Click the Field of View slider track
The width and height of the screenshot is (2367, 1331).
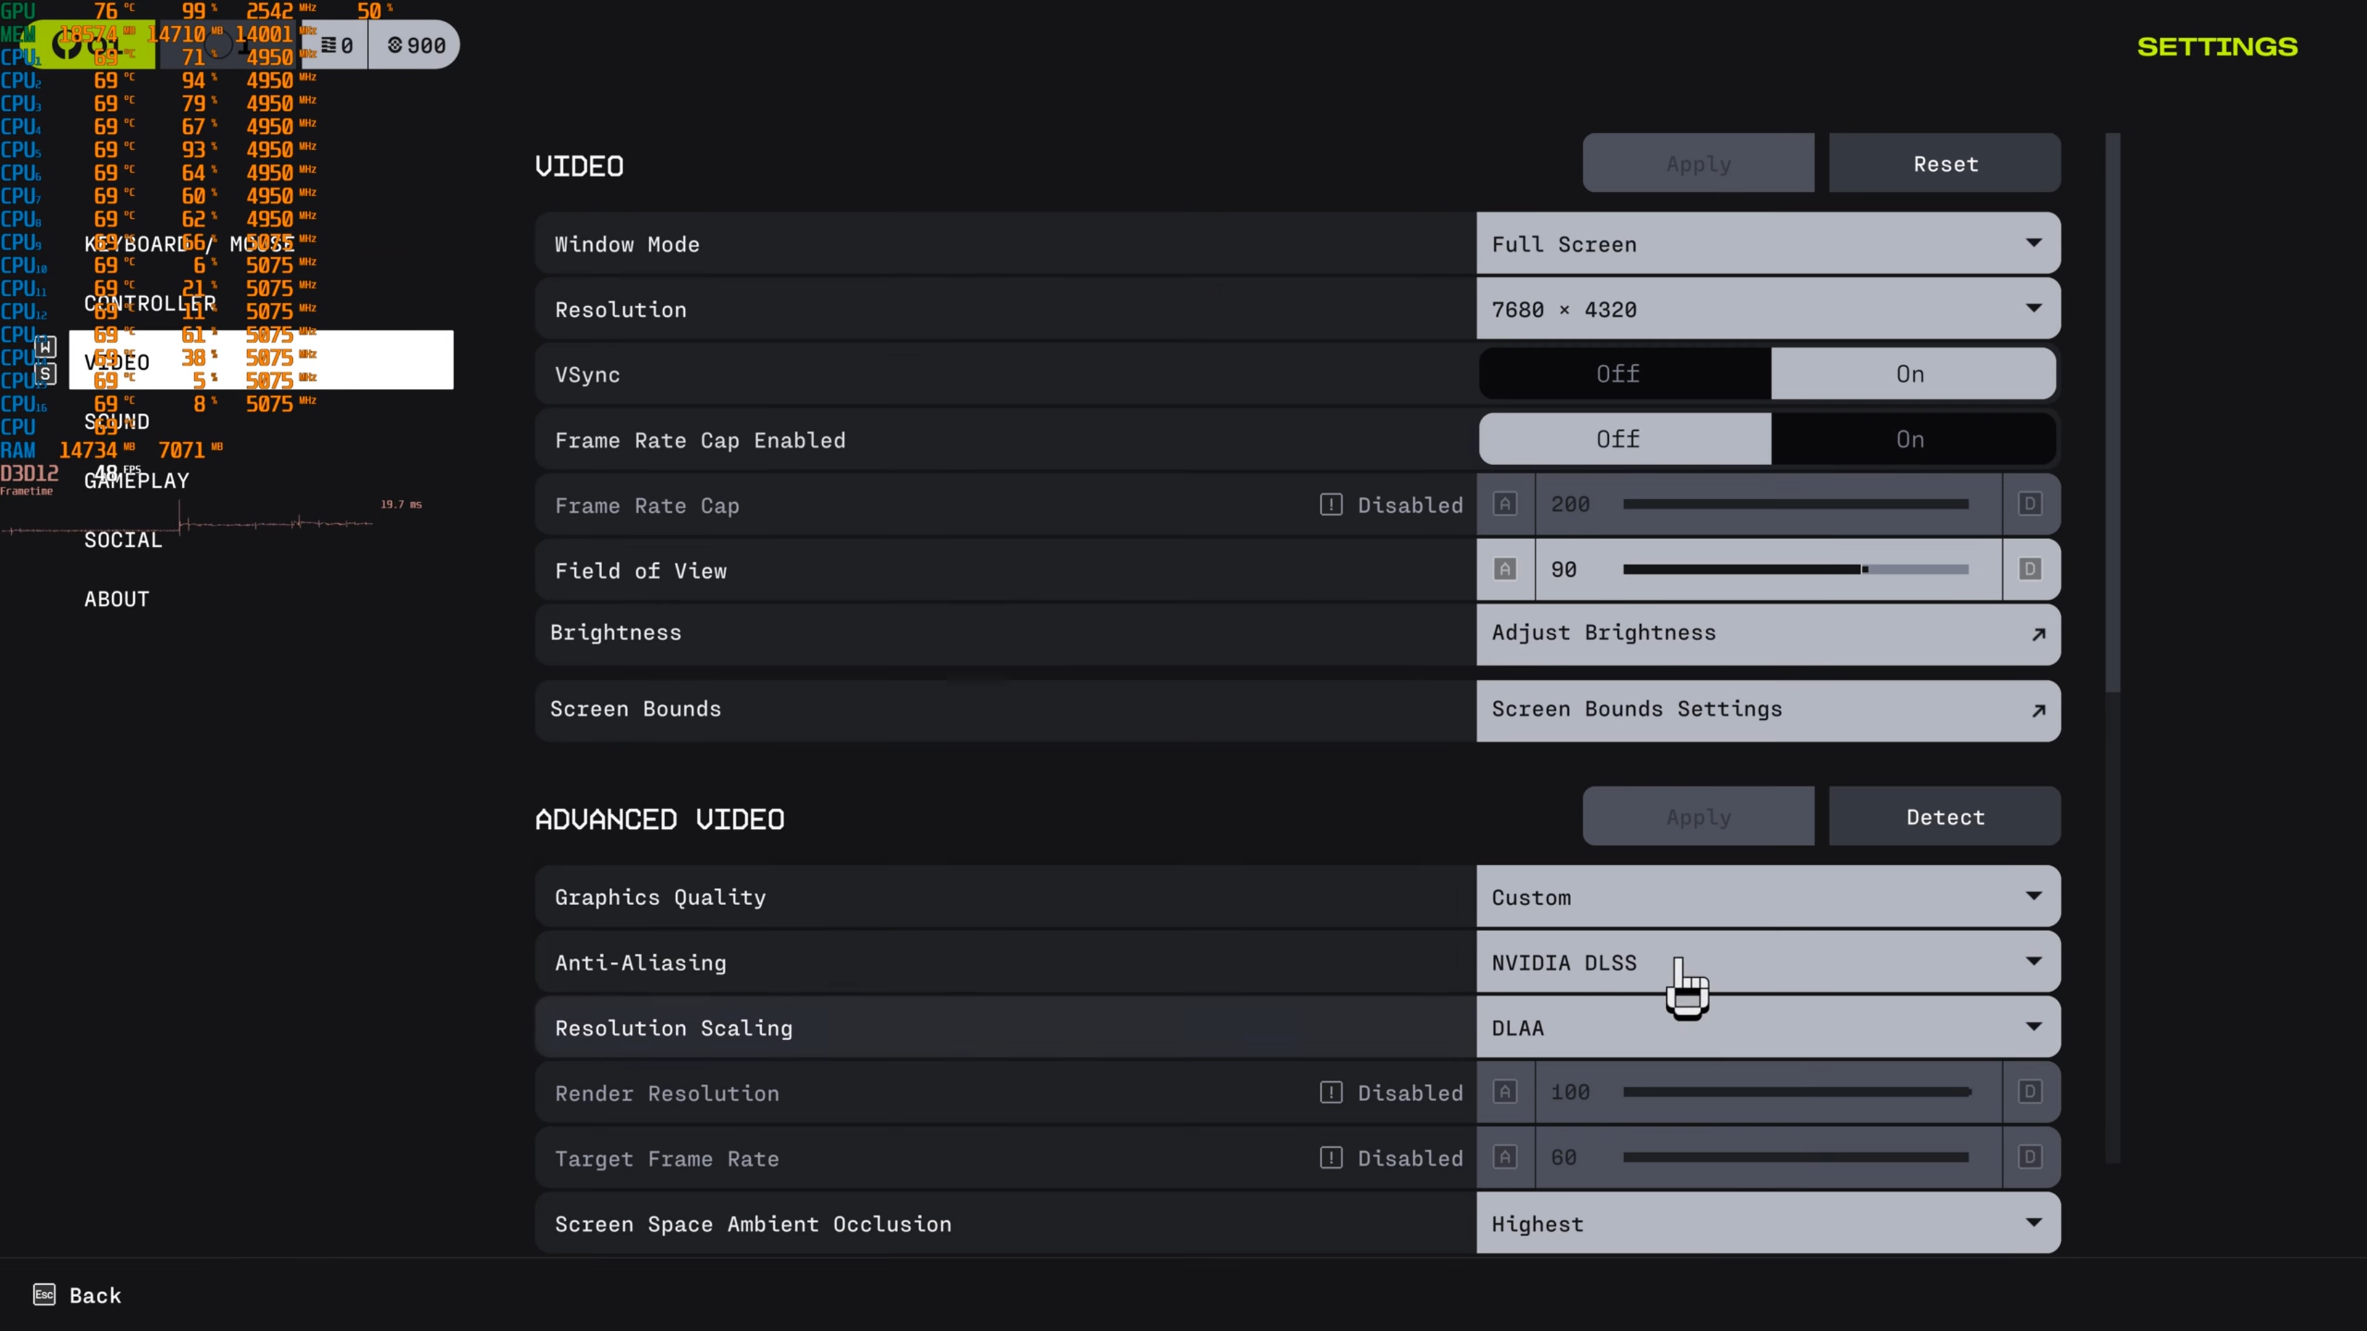coord(1794,569)
